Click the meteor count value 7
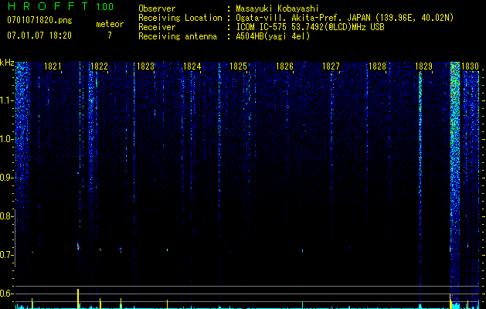Image resolution: width=486 pixels, height=309 pixels. coord(110,36)
